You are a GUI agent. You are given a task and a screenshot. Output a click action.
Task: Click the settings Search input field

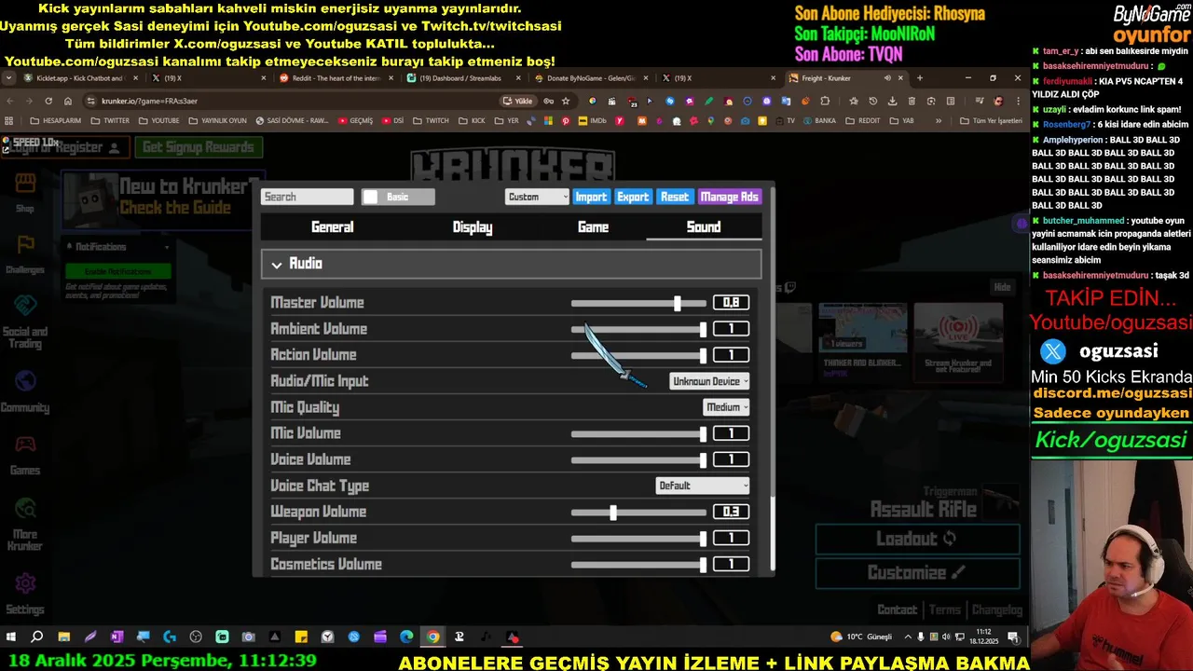click(308, 197)
